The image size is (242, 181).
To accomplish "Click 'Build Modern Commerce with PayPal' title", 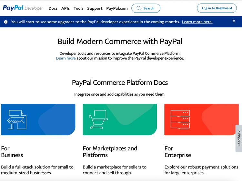I will pos(120,42).
